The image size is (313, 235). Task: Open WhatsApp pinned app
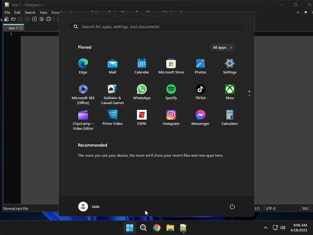pos(142,92)
